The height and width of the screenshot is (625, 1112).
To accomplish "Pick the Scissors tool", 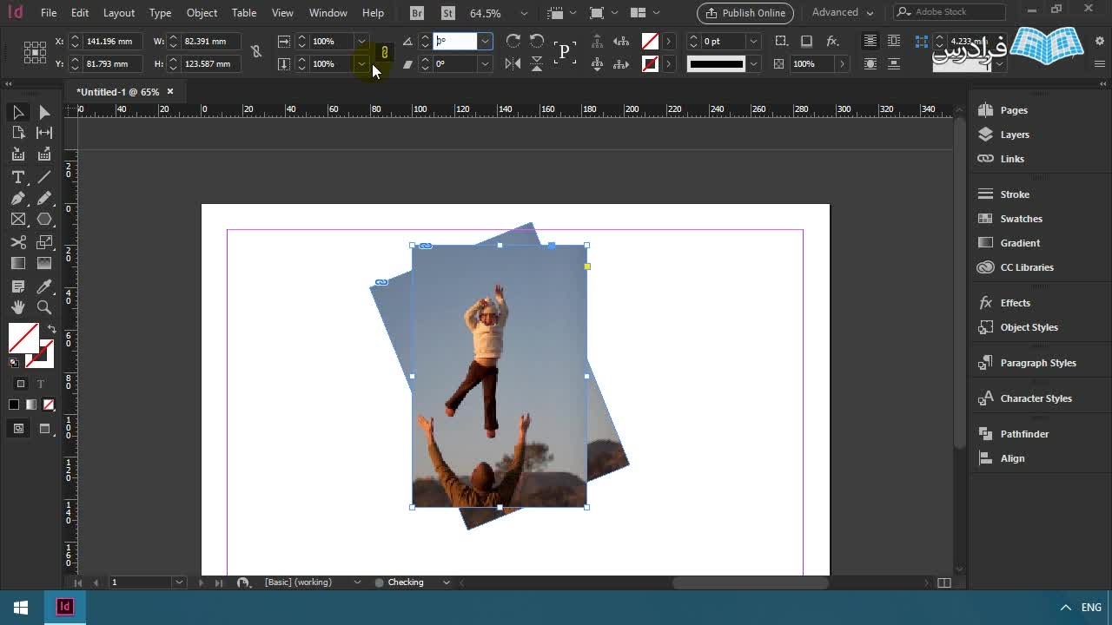I will coord(17,242).
